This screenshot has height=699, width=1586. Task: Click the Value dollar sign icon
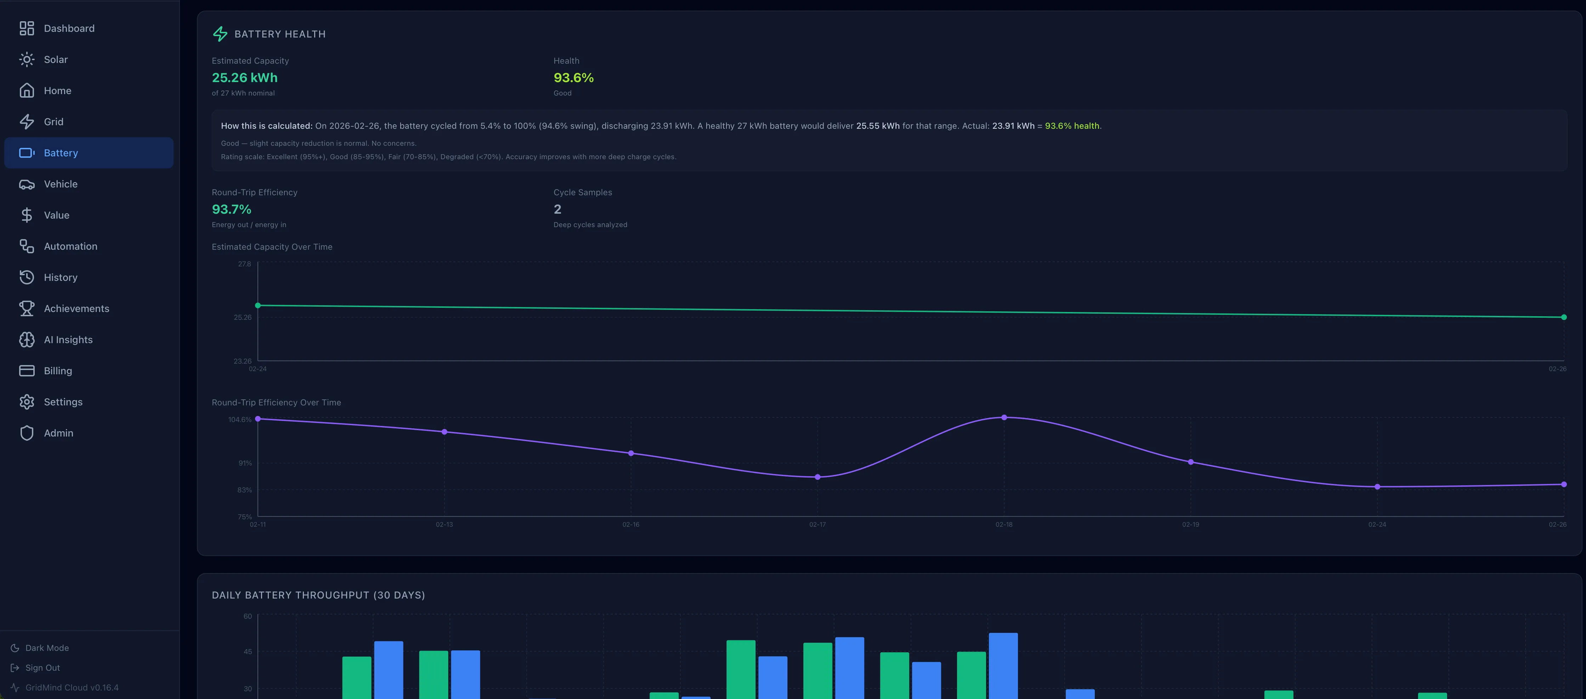[x=27, y=215]
